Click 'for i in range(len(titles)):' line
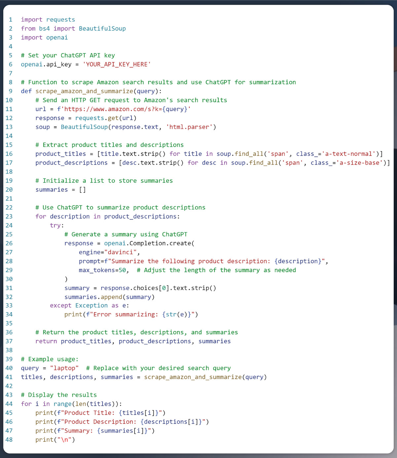Screen dimensions: 397x458 point(71,403)
